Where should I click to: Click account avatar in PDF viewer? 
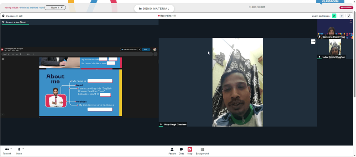pos(155,49)
